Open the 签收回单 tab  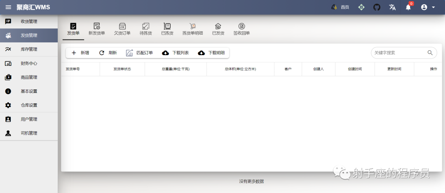coord(241,30)
